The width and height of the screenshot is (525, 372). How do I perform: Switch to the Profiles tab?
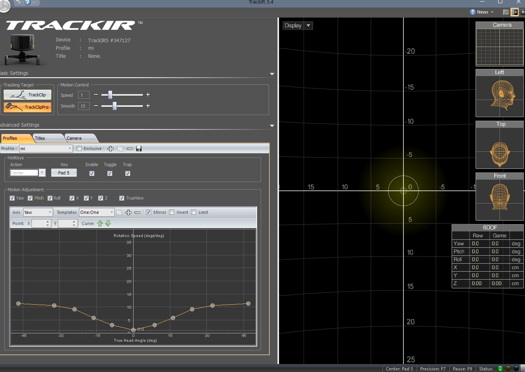coord(16,138)
